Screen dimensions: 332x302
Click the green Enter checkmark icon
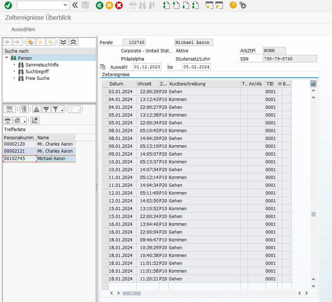tap(8, 5)
